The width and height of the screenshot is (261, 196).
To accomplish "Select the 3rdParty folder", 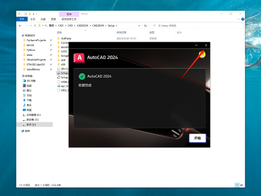I will click(66, 38).
